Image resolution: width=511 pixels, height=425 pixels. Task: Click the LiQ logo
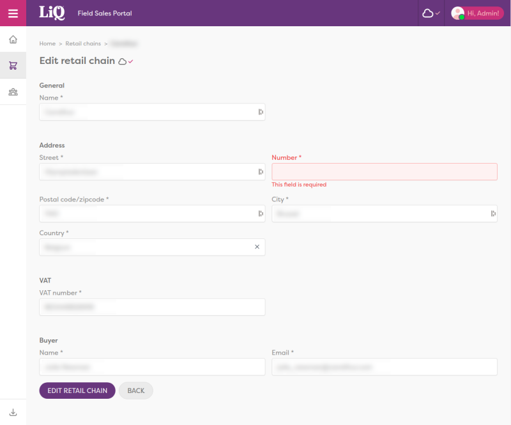[x=52, y=13]
